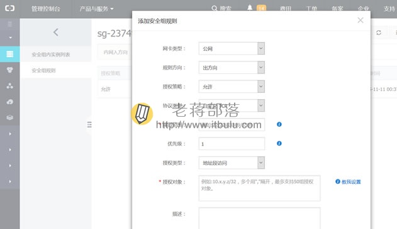The width and height of the screenshot is (397, 229).
Task: Click the 优先级 input field
Action: (x=232, y=144)
